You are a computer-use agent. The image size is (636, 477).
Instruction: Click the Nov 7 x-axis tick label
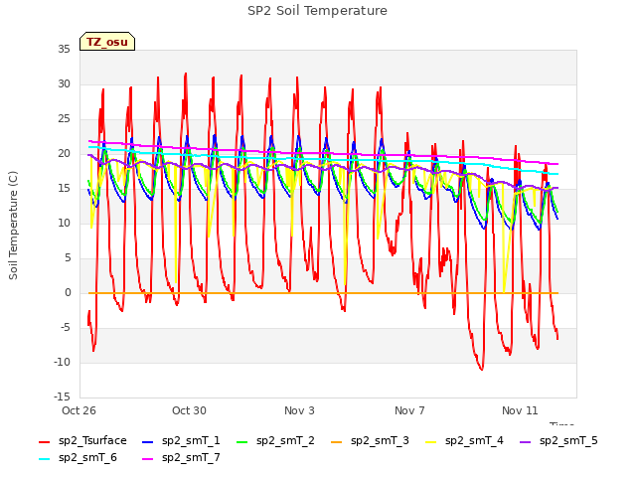[x=409, y=410]
